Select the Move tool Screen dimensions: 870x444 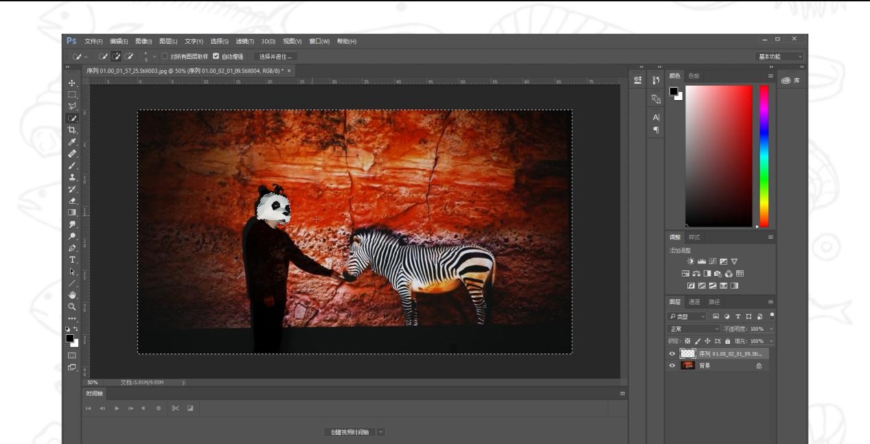[72, 83]
